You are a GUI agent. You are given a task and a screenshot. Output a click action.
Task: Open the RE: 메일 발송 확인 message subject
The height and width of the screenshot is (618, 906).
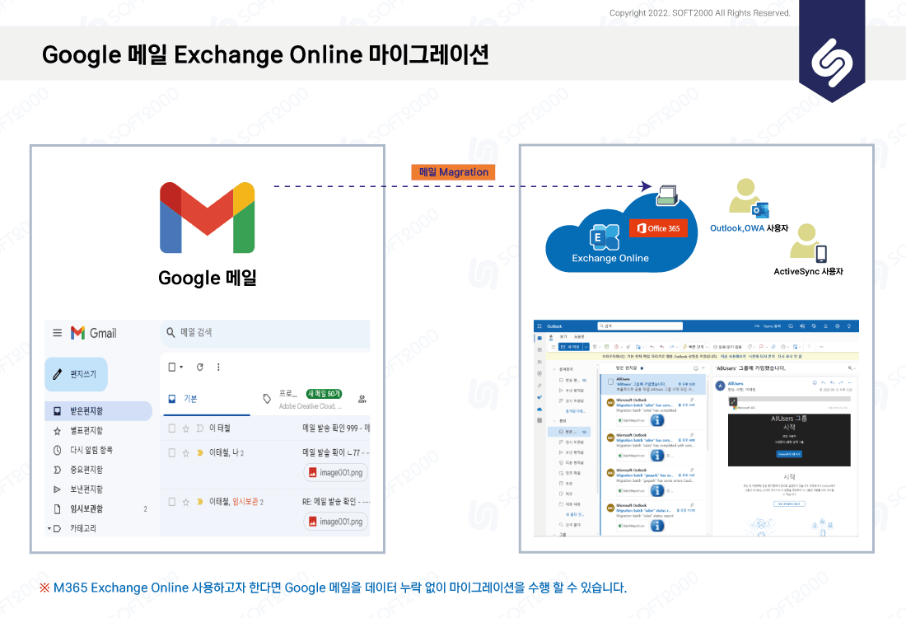point(336,502)
